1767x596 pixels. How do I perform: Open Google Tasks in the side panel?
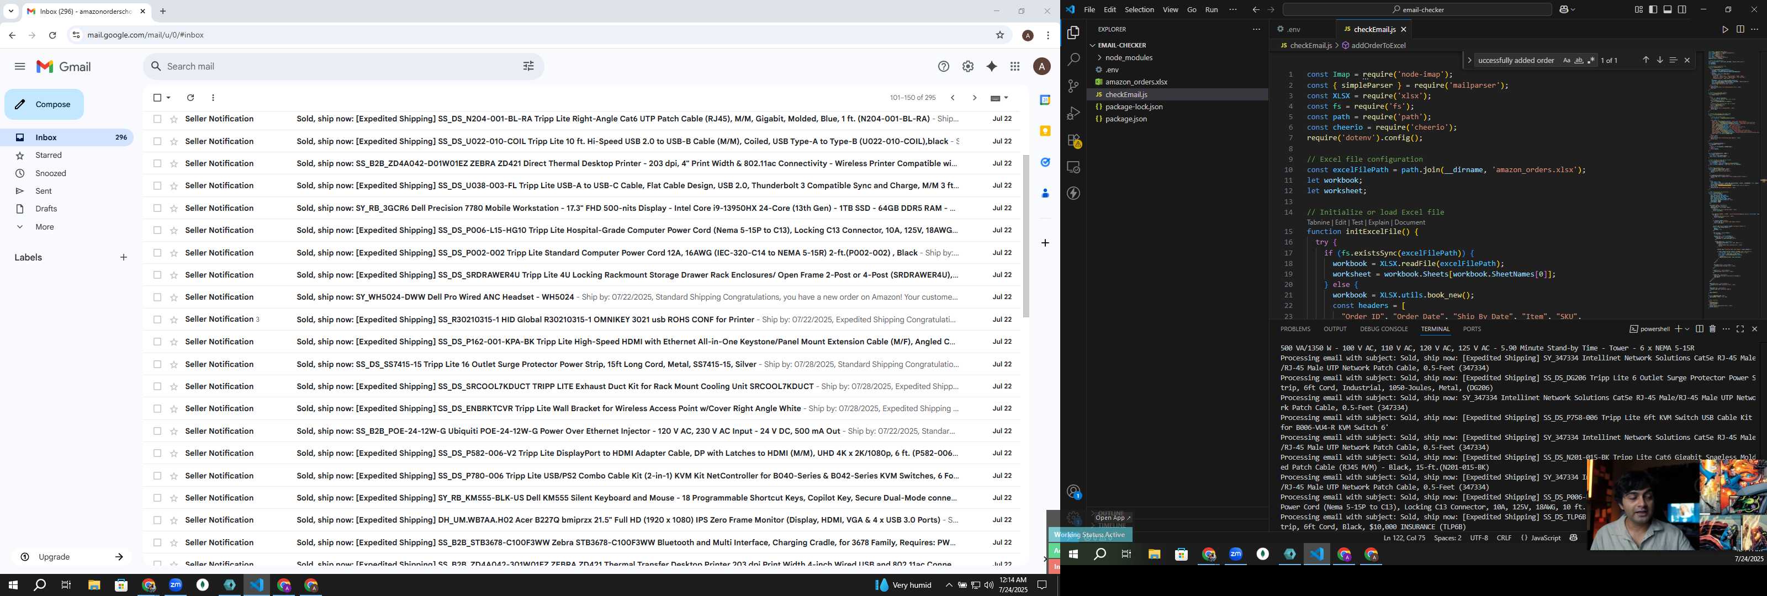point(1045,163)
